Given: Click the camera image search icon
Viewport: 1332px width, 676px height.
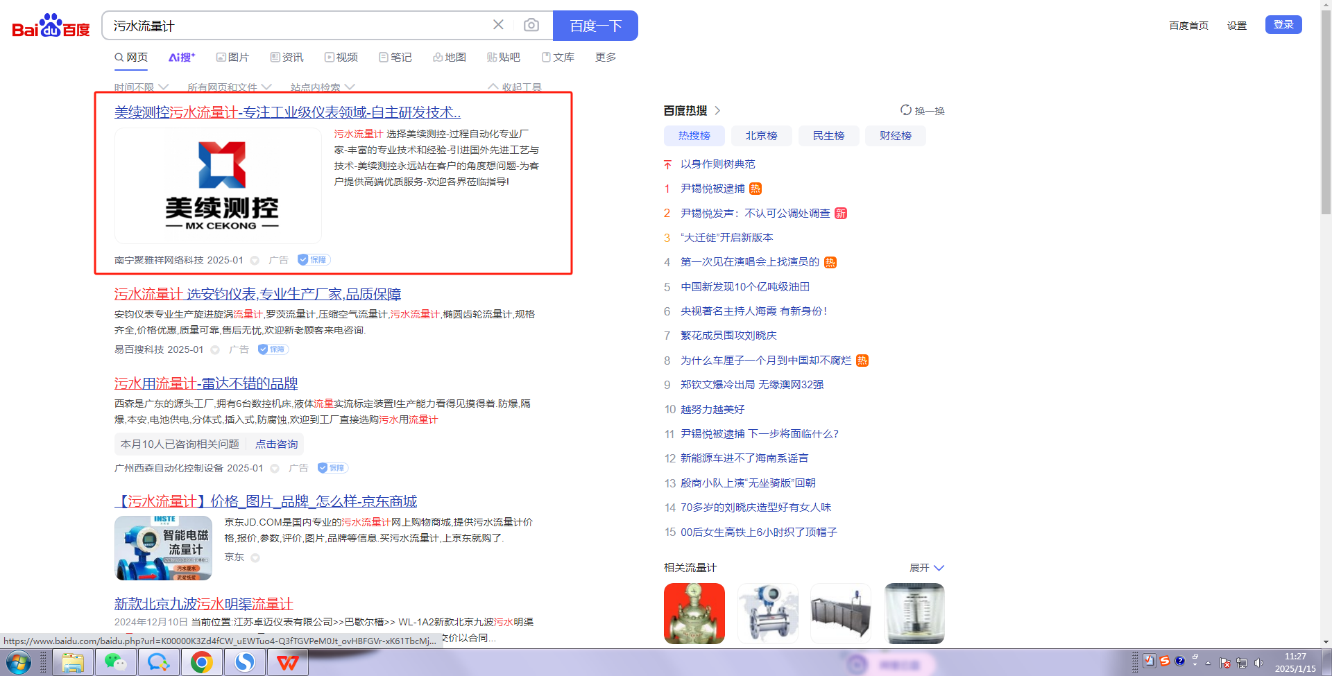Looking at the screenshot, I should click(x=531, y=26).
